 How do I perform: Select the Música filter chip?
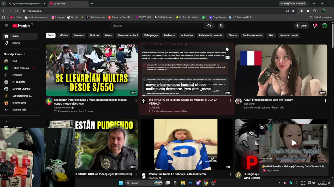(64, 35)
